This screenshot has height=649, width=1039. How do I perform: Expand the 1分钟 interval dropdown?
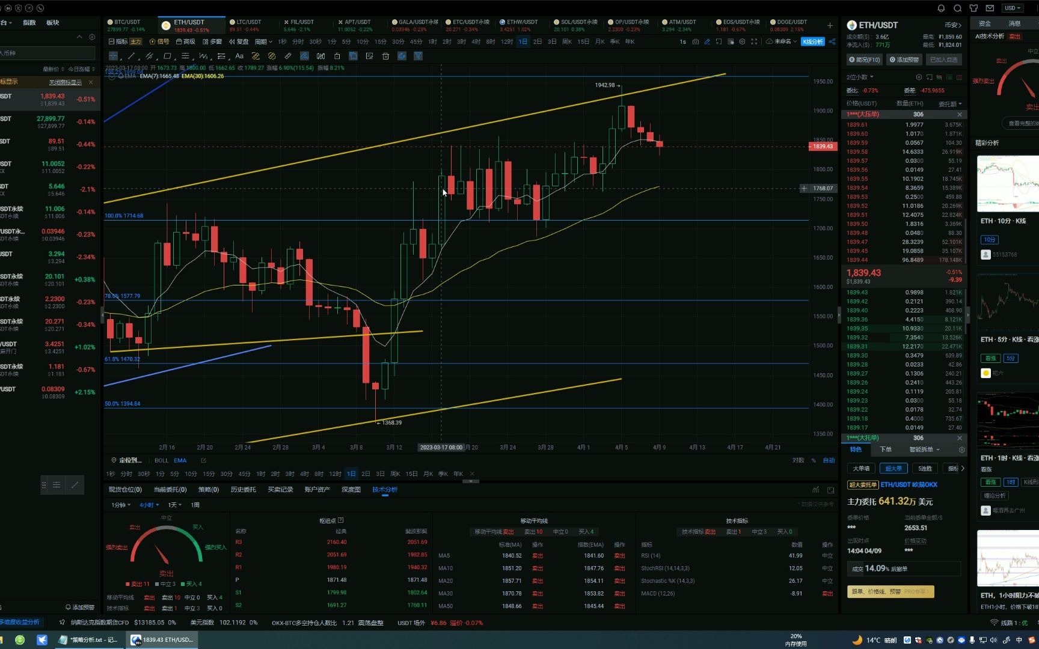pyautogui.click(x=120, y=505)
